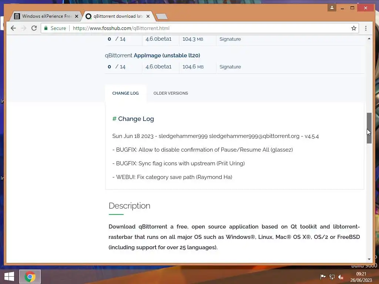Image resolution: width=379 pixels, height=284 pixels.
Task: Click the scrollbar down arrow
Action: (x=369, y=259)
